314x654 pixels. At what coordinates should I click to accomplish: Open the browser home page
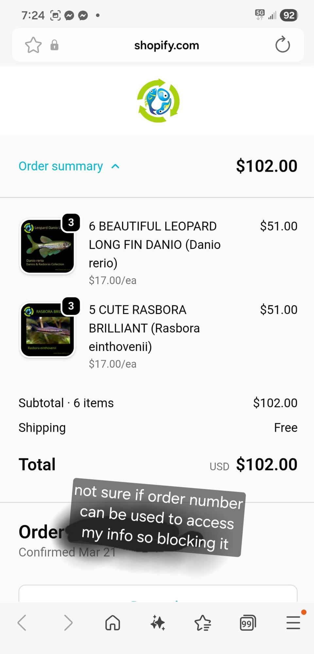coord(113,623)
